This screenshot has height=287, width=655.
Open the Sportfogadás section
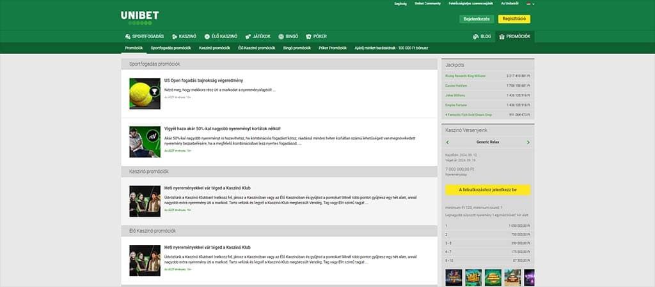click(145, 36)
